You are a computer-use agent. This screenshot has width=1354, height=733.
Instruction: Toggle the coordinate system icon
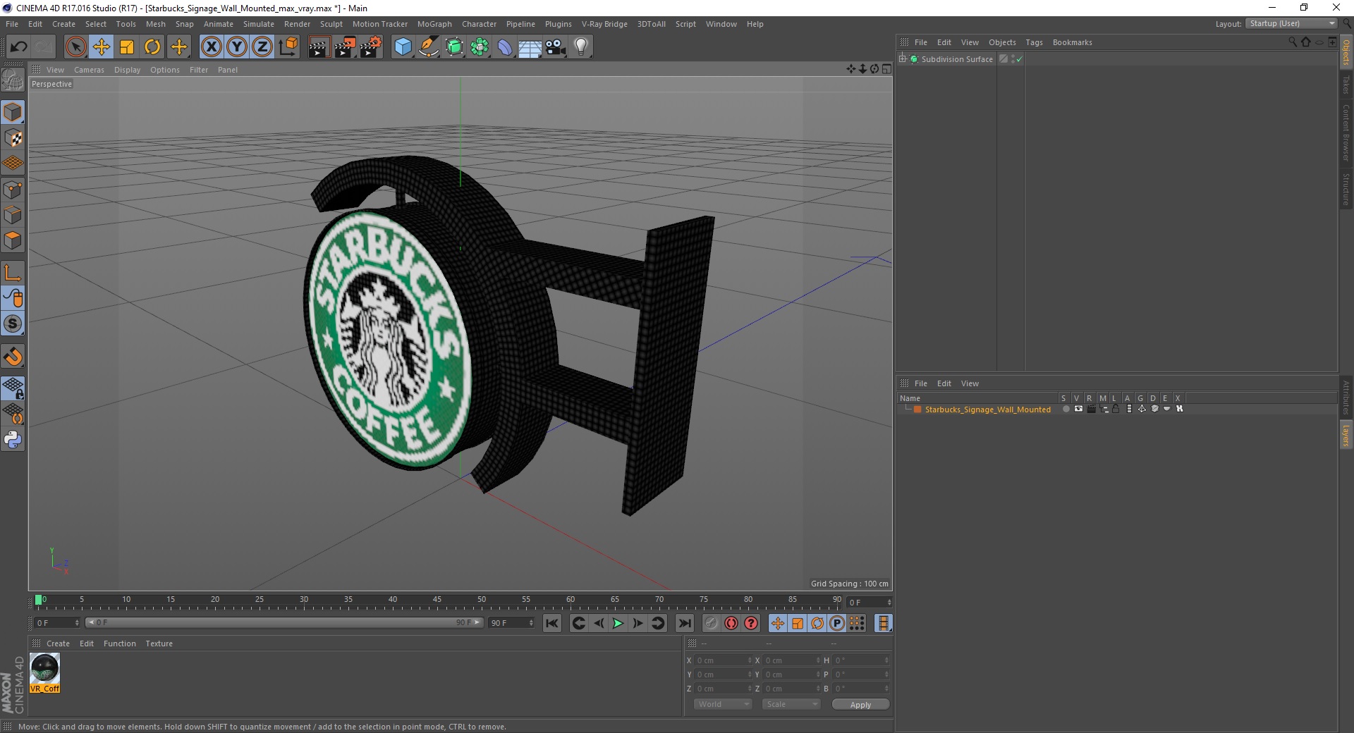(288, 47)
